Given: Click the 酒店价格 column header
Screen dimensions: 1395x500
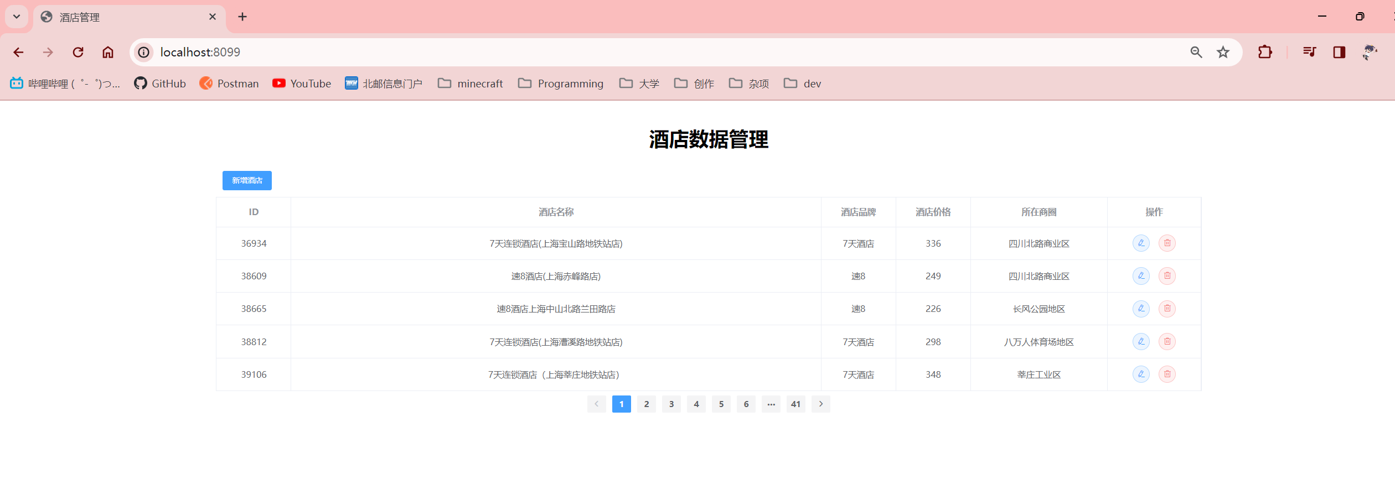Looking at the screenshot, I should pos(933,212).
